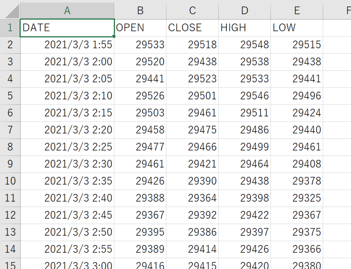Select date cell 2021/3/3 2:25
The height and width of the screenshot is (269, 351).
tap(67, 147)
